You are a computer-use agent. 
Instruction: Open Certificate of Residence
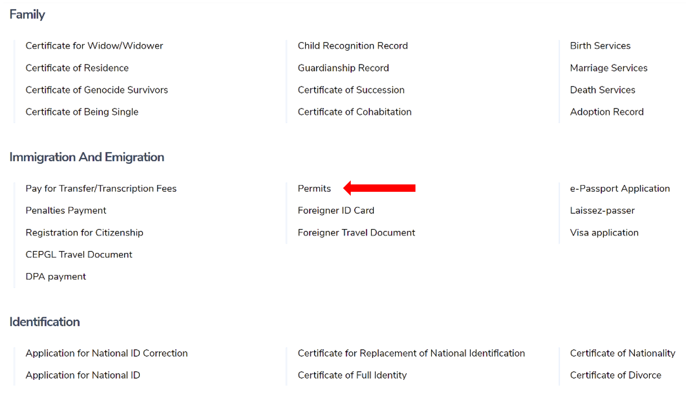tap(77, 68)
